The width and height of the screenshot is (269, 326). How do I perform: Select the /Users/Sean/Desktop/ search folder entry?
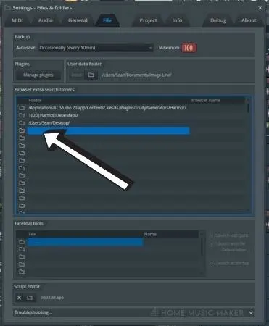[x=49, y=123]
